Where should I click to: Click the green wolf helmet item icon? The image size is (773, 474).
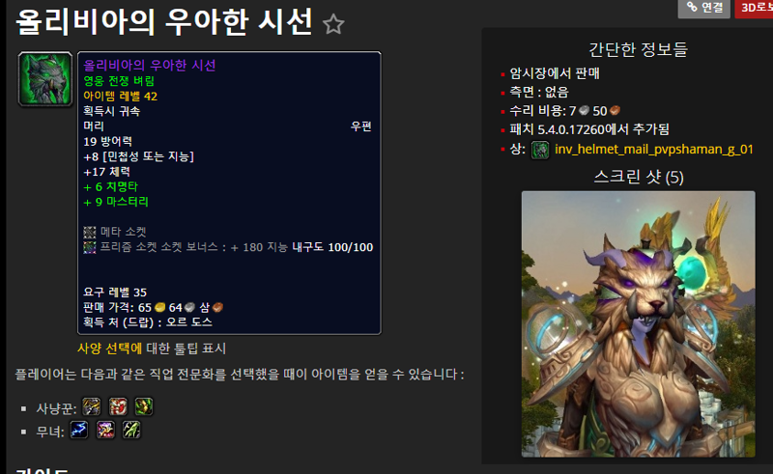(45, 79)
